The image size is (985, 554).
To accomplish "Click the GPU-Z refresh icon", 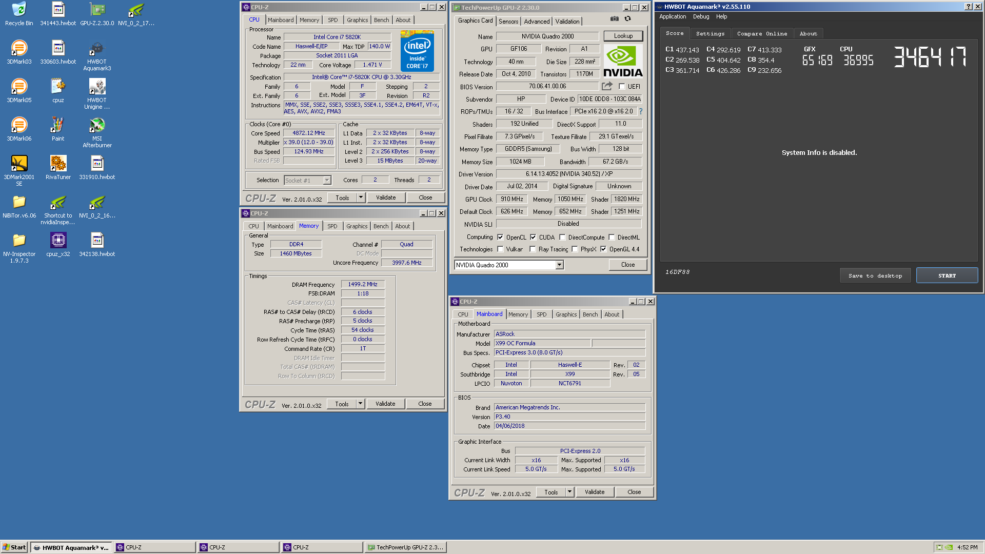I will [627, 19].
